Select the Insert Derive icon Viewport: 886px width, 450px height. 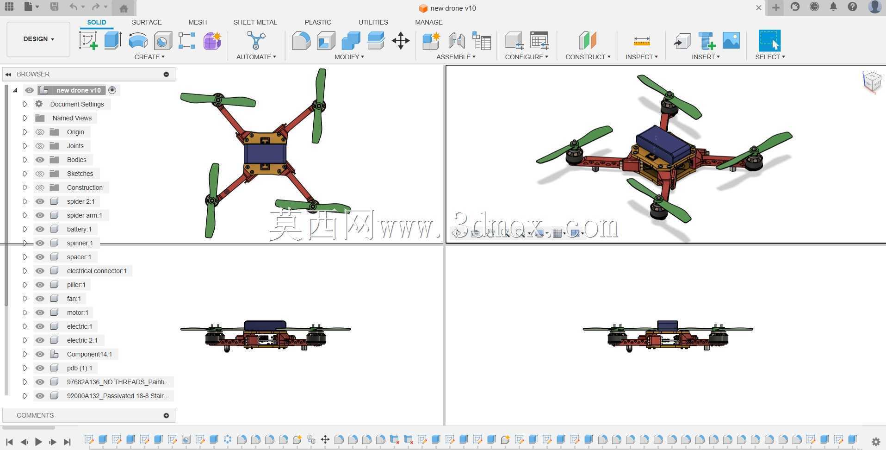[x=682, y=41]
